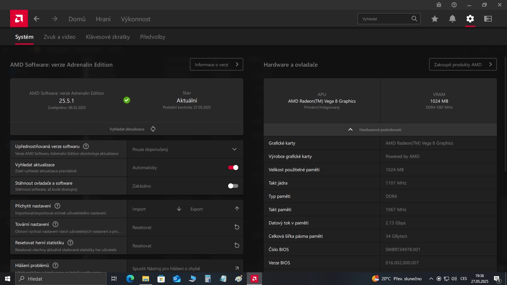Open Outlook from taskbar
The image size is (507, 285).
pos(176,279)
